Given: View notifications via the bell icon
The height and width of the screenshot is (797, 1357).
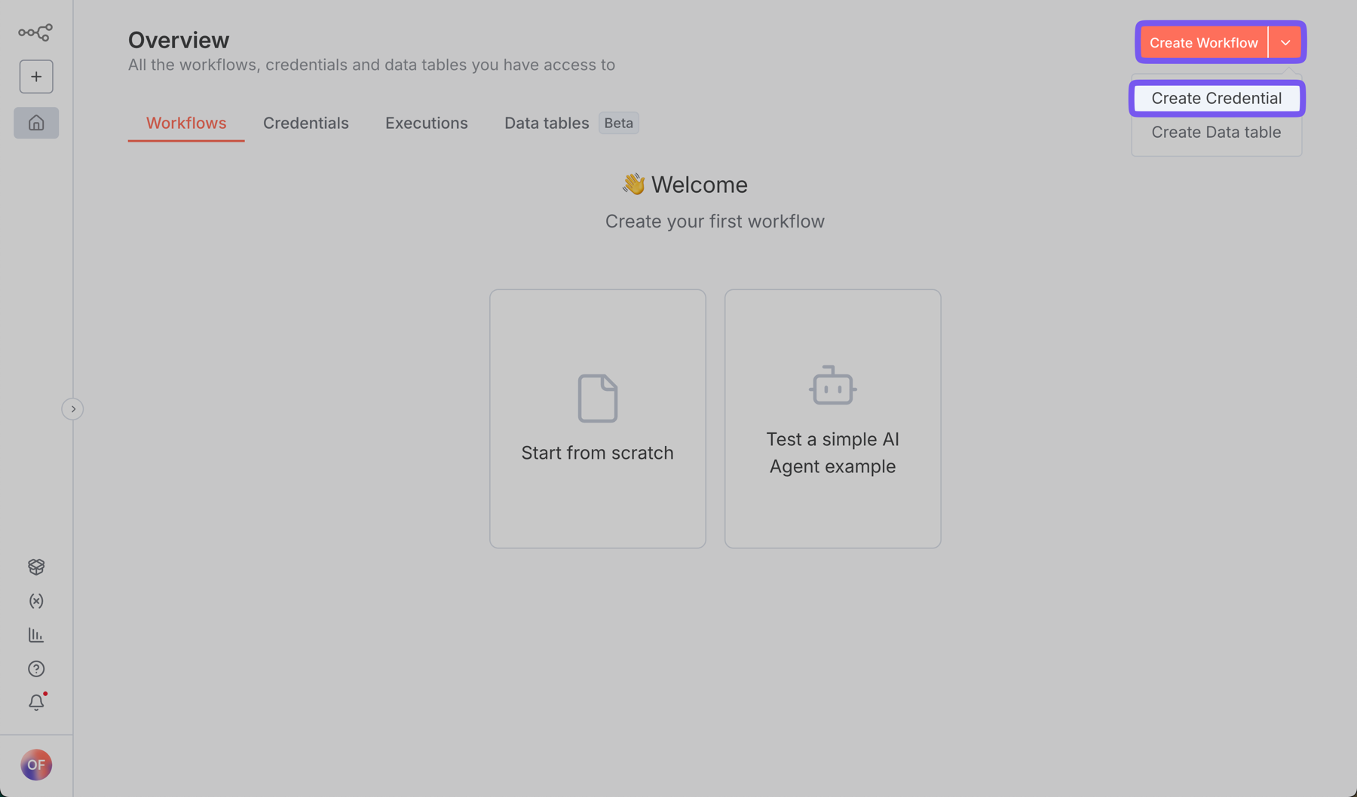Looking at the screenshot, I should click(x=36, y=703).
